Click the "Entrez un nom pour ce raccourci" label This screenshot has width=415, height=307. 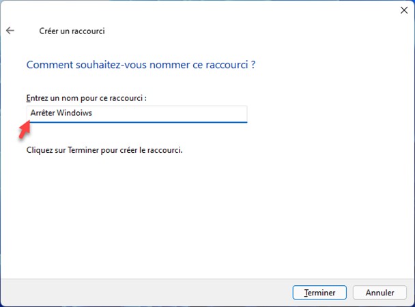(86, 98)
